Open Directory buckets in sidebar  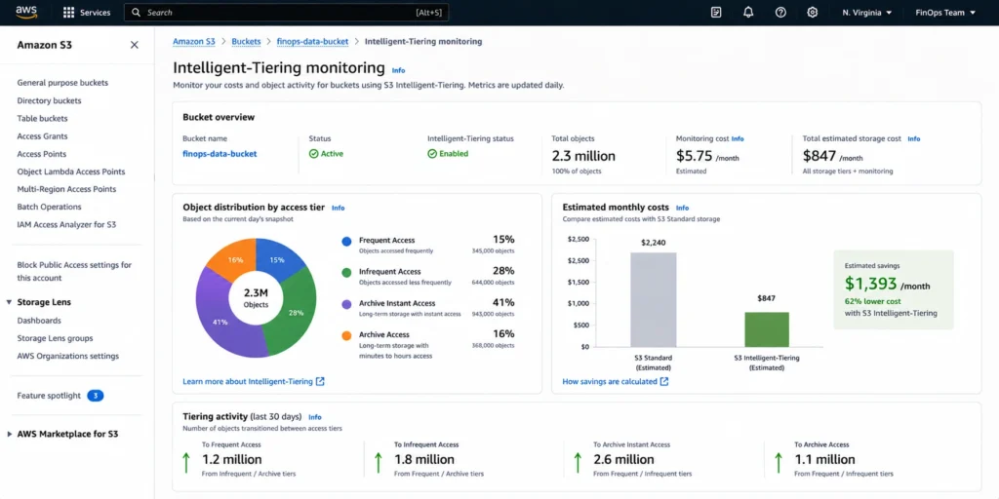(49, 100)
